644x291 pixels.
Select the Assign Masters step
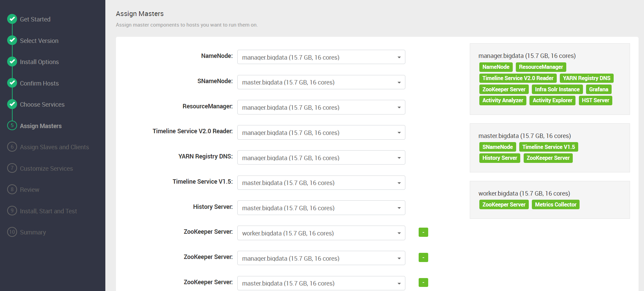point(41,126)
